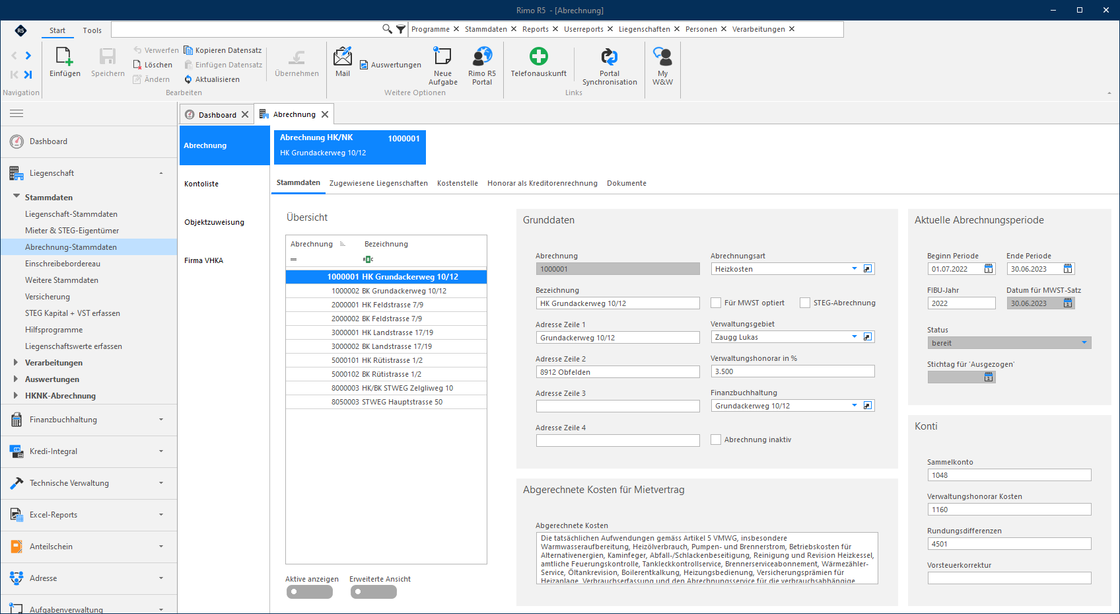Tick the Abrechnung inaktiv checkbox

[716, 440]
